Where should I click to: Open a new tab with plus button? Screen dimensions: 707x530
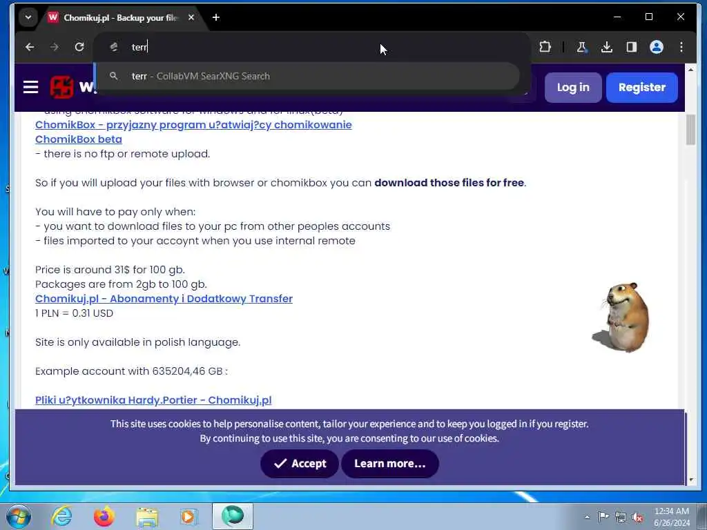tap(216, 17)
